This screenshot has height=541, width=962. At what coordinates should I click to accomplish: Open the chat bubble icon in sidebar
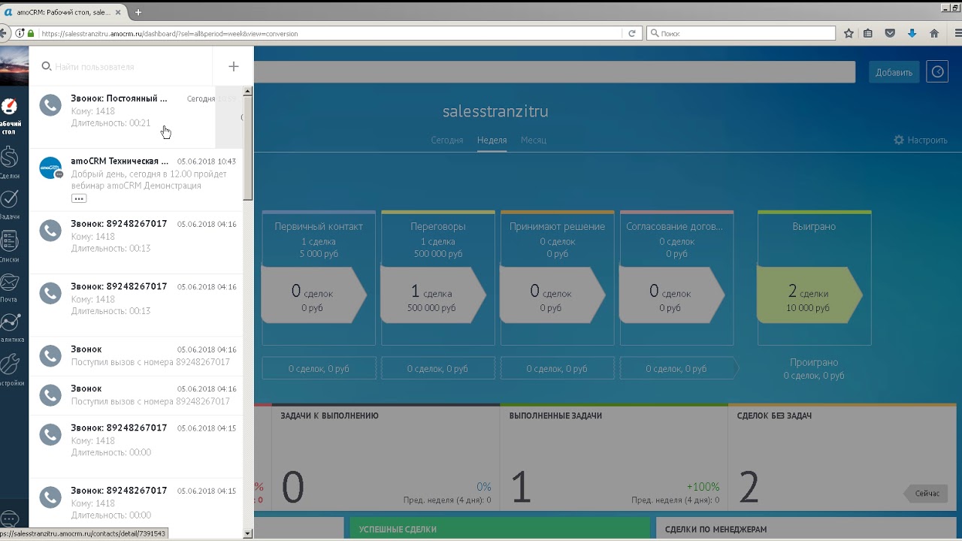[9, 518]
